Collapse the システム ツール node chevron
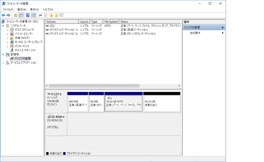This screenshot has width=264, height=162. click(3, 26)
